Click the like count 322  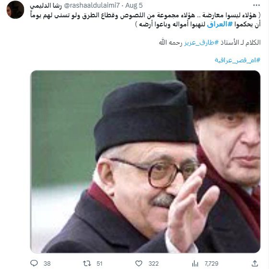click(153, 264)
